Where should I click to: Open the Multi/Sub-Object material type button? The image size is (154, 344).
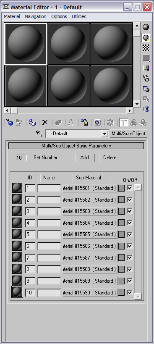click(128, 134)
